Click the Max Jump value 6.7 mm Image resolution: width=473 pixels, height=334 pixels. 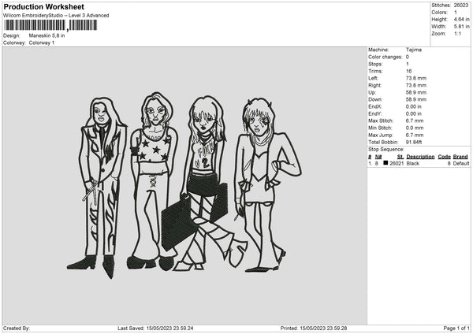pos(415,135)
